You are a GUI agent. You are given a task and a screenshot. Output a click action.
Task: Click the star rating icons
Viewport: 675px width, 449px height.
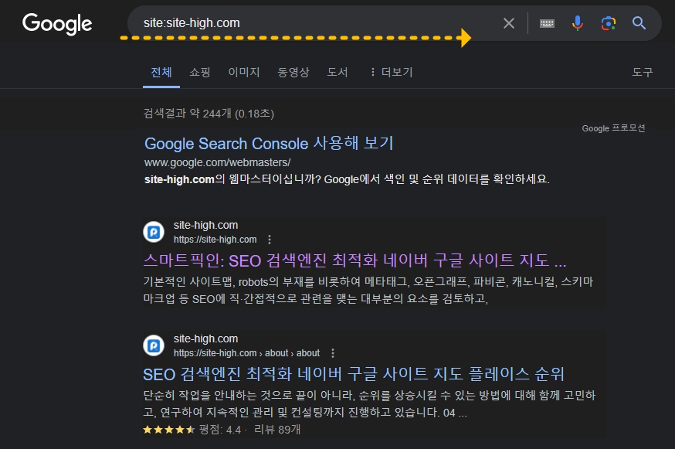(x=168, y=430)
